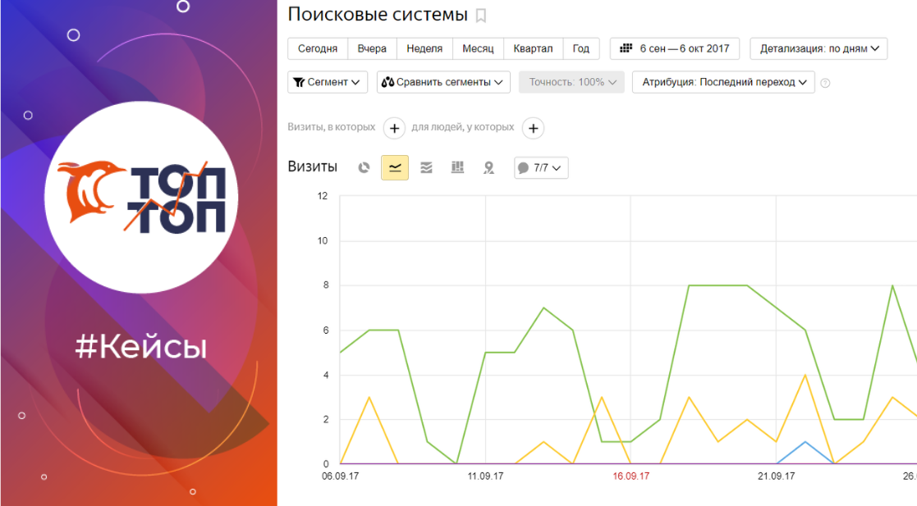The height and width of the screenshot is (506, 917).
Task: Select the line chart view icon
Action: pyautogui.click(x=395, y=167)
